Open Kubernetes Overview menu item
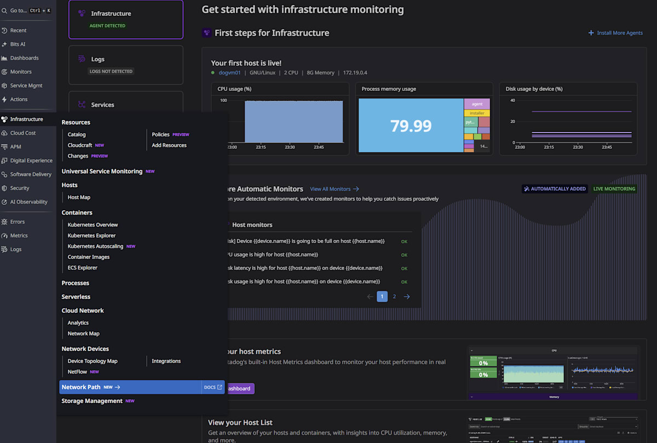The image size is (657, 443). click(93, 225)
